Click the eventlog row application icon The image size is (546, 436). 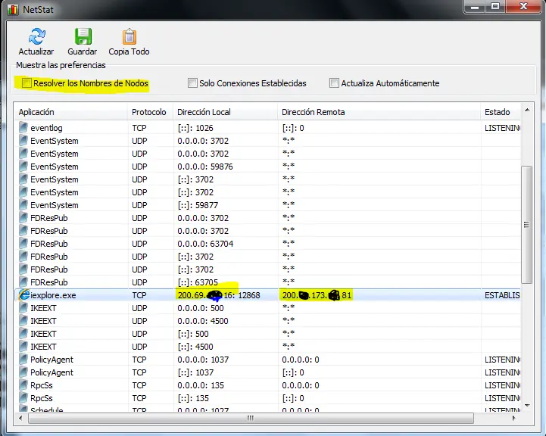tap(23, 128)
